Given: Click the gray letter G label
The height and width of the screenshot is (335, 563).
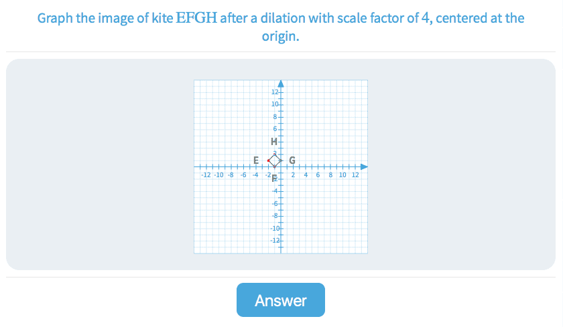Looking at the screenshot, I should 292,160.
